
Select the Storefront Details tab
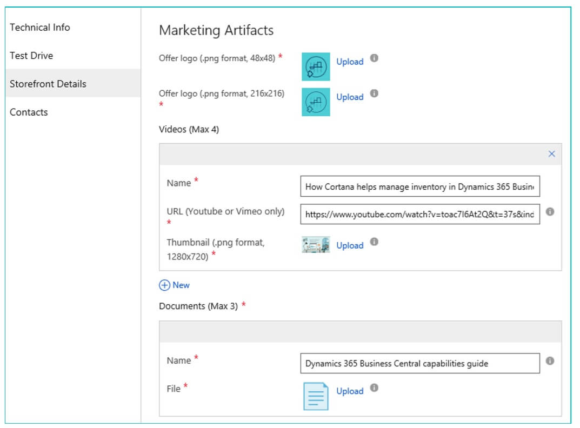73,84
